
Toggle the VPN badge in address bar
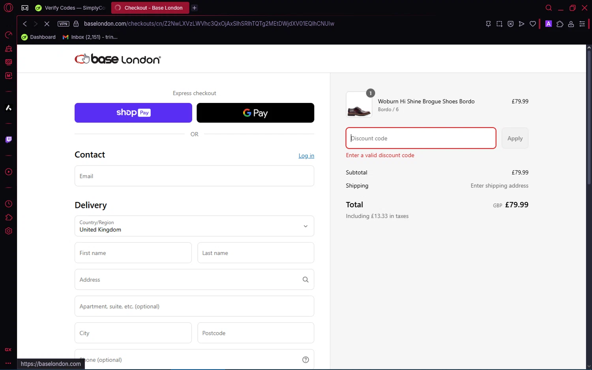[x=63, y=24]
